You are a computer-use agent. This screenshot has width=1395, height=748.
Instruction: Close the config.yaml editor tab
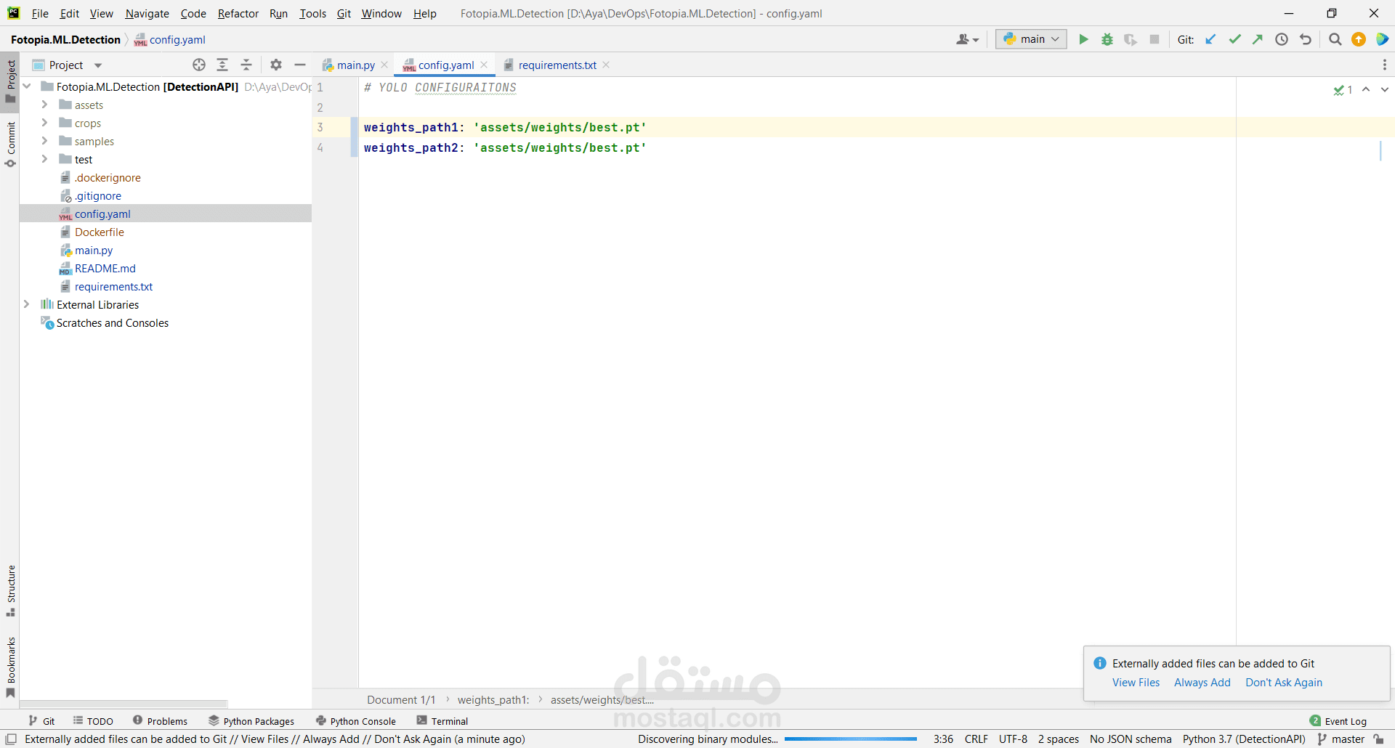[x=484, y=65]
